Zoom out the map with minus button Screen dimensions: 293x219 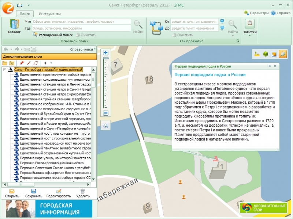pyautogui.click(x=105, y=113)
